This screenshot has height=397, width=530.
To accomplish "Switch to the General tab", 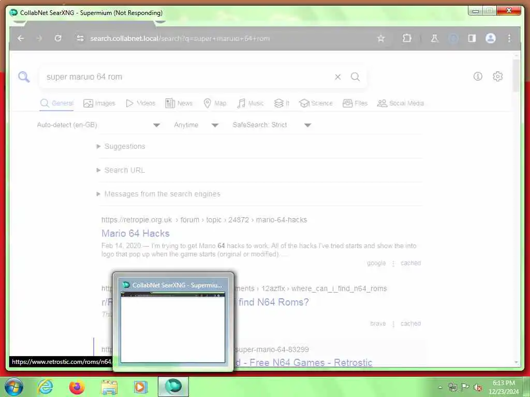I will coord(56,103).
